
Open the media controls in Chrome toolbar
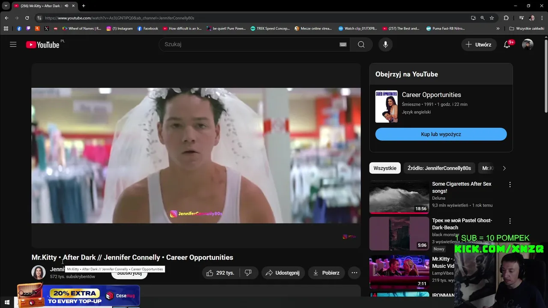click(521, 18)
